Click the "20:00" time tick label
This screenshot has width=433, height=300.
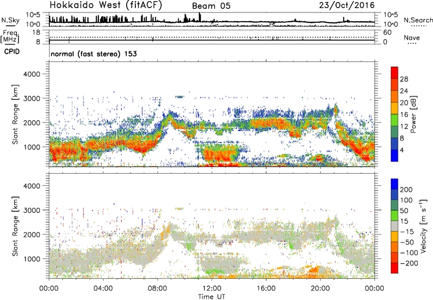click(320, 289)
